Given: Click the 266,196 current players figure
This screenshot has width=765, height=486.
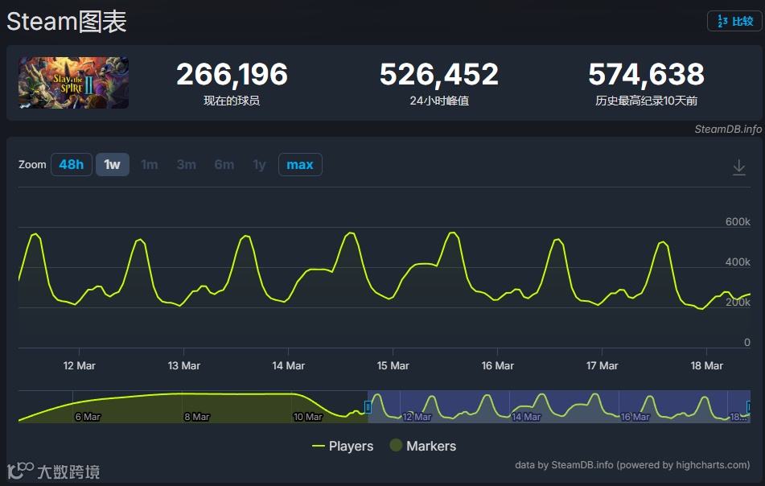Looking at the screenshot, I should (x=232, y=74).
